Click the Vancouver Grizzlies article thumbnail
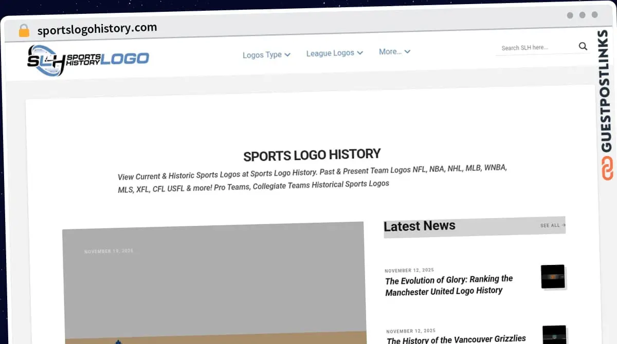Screen dimensions: 617x344 [554, 336]
